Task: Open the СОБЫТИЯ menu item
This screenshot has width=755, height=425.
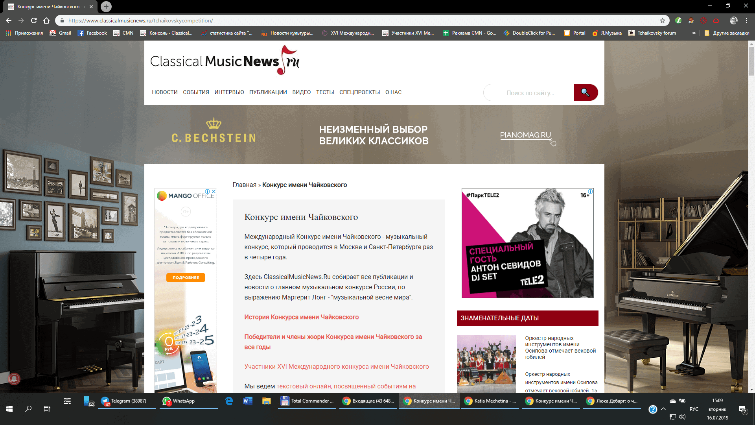Action: tap(196, 92)
